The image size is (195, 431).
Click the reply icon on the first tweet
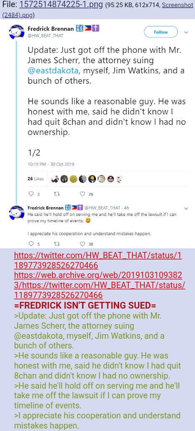[31, 194]
